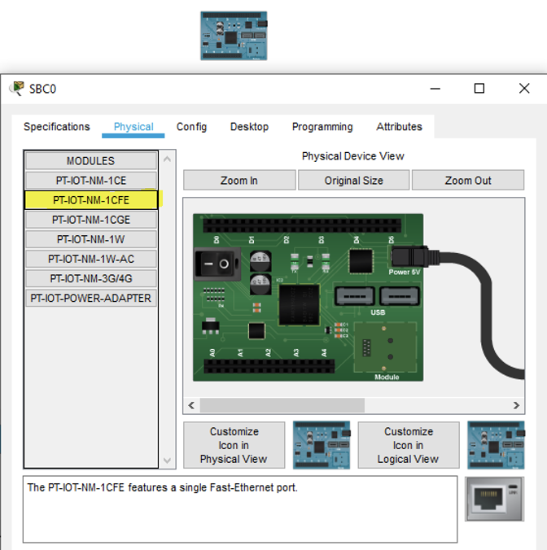Viewport: 547px width, 550px height.
Task: Switch to the Specifications tab
Action: click(57, 127)
